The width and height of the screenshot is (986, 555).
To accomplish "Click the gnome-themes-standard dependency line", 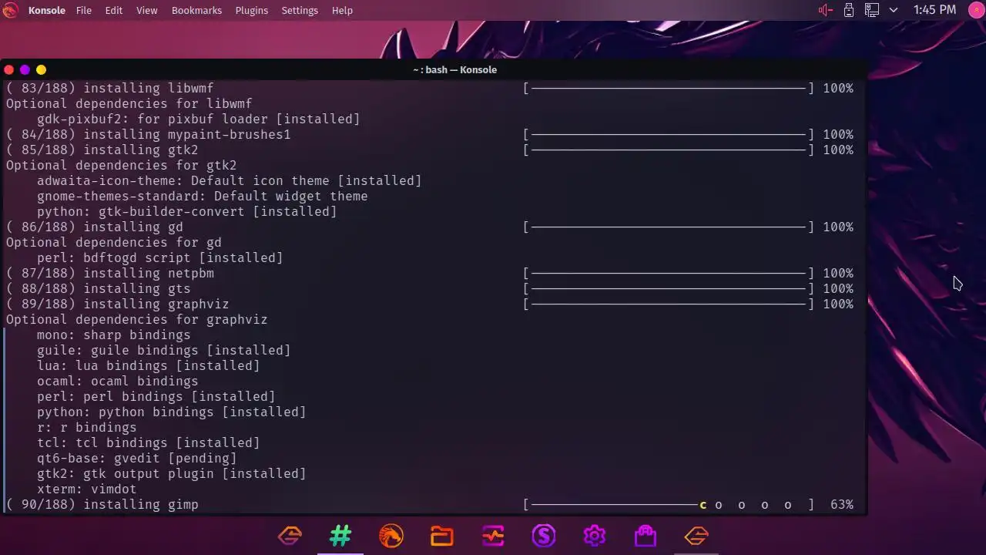I will click(203, 196).
